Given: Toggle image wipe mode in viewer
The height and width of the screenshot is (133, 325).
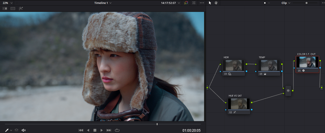Looking at the screenshot, I should click(5, 8).
